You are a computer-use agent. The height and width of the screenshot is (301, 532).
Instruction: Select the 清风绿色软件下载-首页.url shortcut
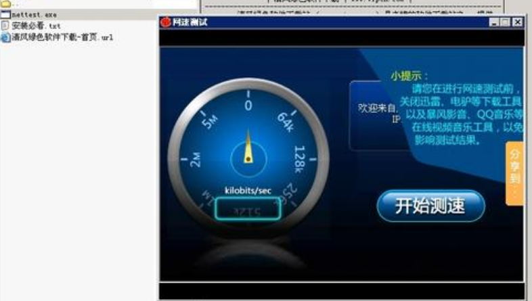62,37
